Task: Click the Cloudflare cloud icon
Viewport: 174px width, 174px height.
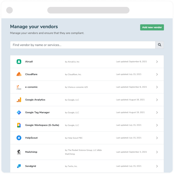Action: pyautogui.click(x=19, y=74)
